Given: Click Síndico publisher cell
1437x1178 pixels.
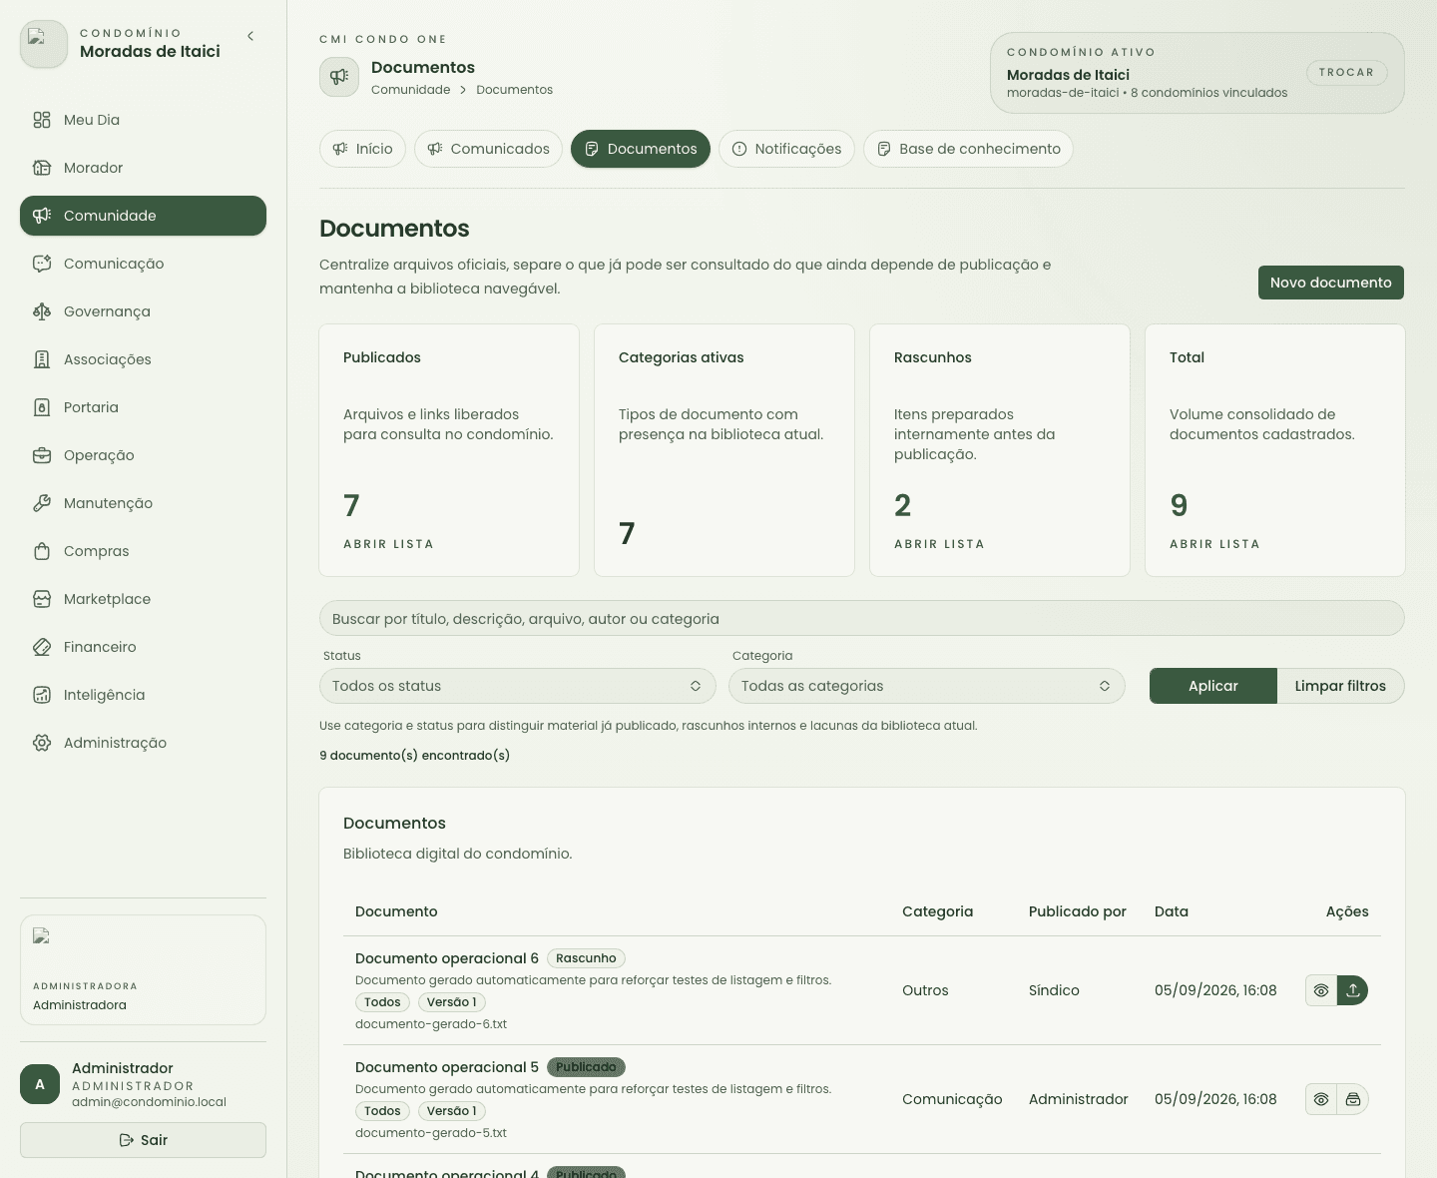Looking at the screenshot, I should (x=1054, y=990).
